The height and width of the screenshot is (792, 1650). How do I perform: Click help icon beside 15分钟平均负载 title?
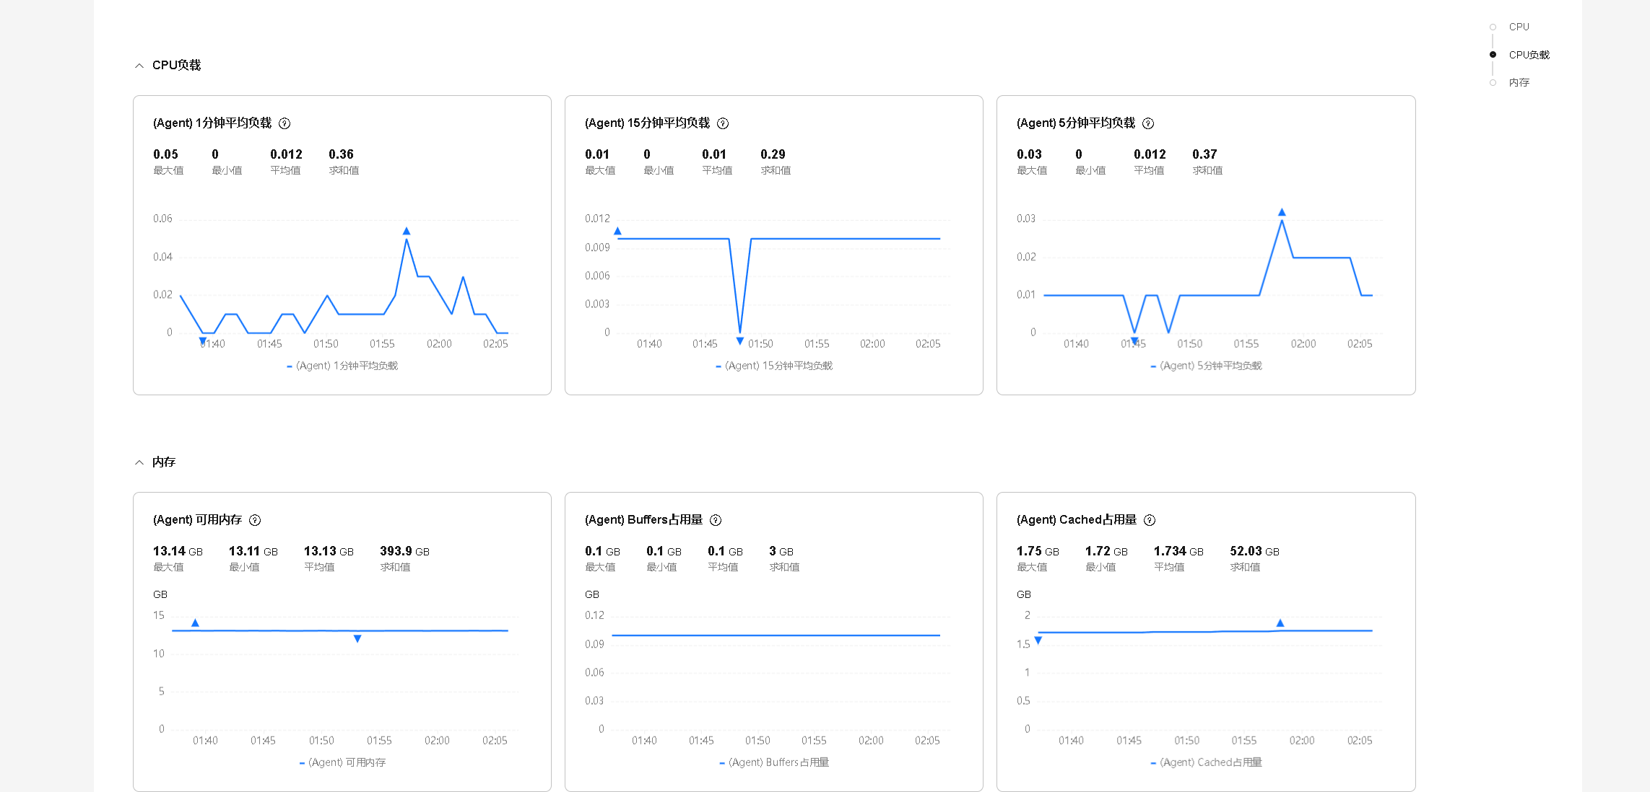pos(723,123)
